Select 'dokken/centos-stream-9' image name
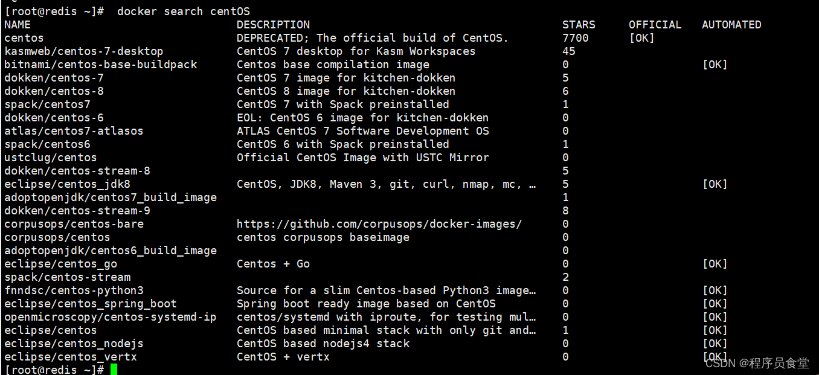Screen dimensions: 819x375 click(77, 211)
